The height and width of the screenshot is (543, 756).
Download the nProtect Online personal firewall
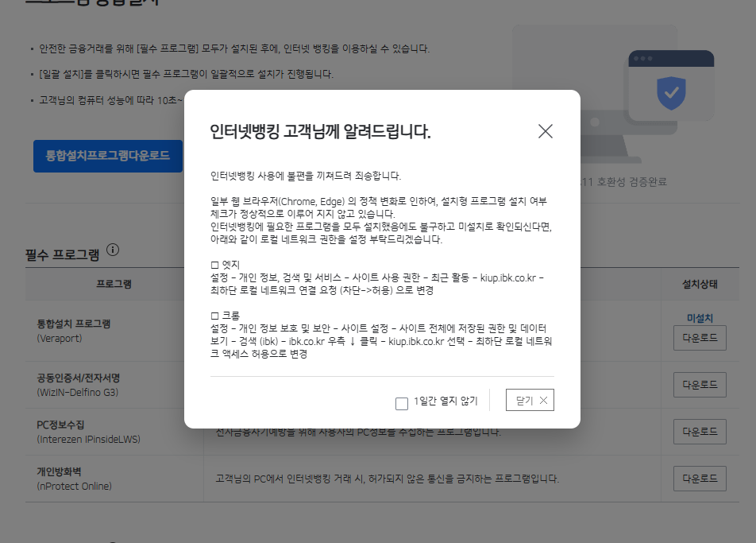[x=699, y=478]
